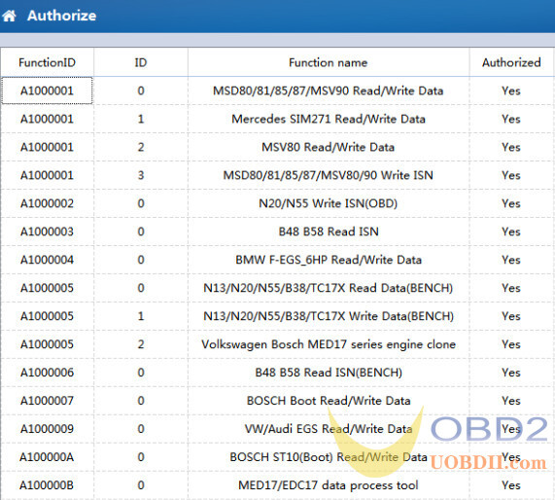This screenshot has width=555, height=500.
Task: Click ID 2 in the Volkswagen Bosch row
Action: point(141,344)
